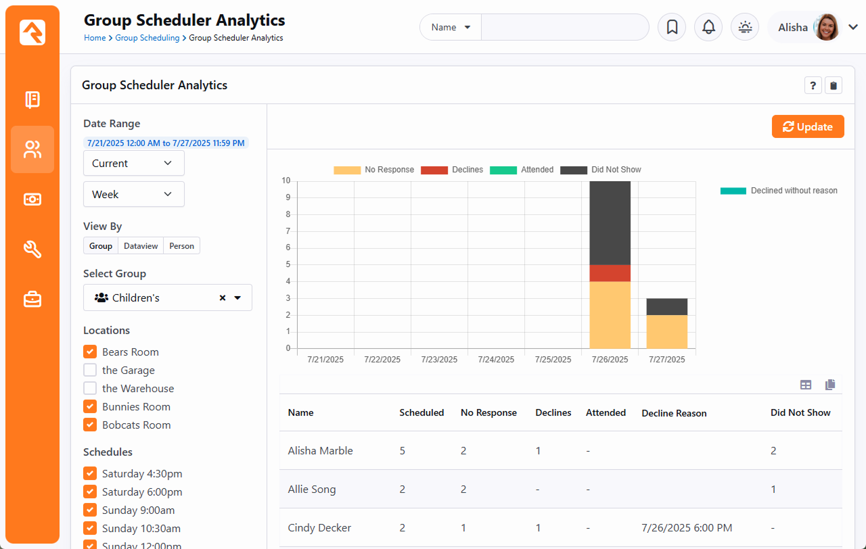
Task: Open the Week period dropdown
Action: coord(133,195)
